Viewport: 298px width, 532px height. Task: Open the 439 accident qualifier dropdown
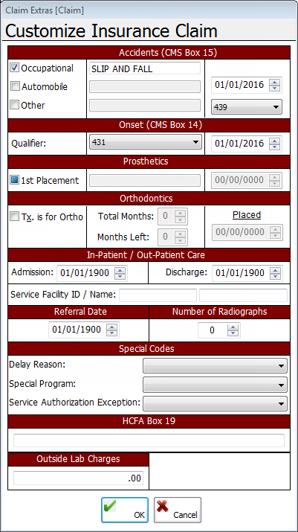pos(247,107)
